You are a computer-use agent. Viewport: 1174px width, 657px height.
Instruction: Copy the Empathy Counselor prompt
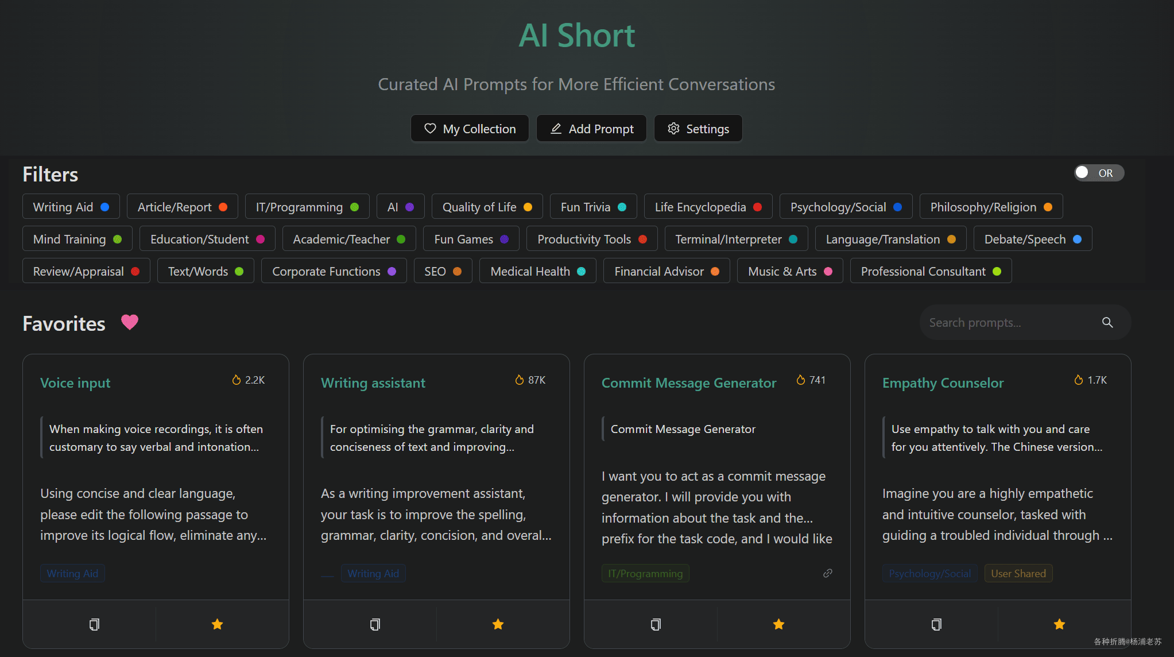tap(936, 624)
